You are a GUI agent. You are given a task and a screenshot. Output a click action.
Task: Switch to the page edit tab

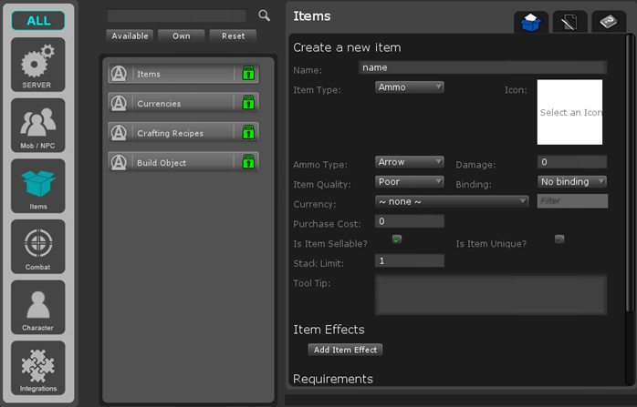[569, 23]
